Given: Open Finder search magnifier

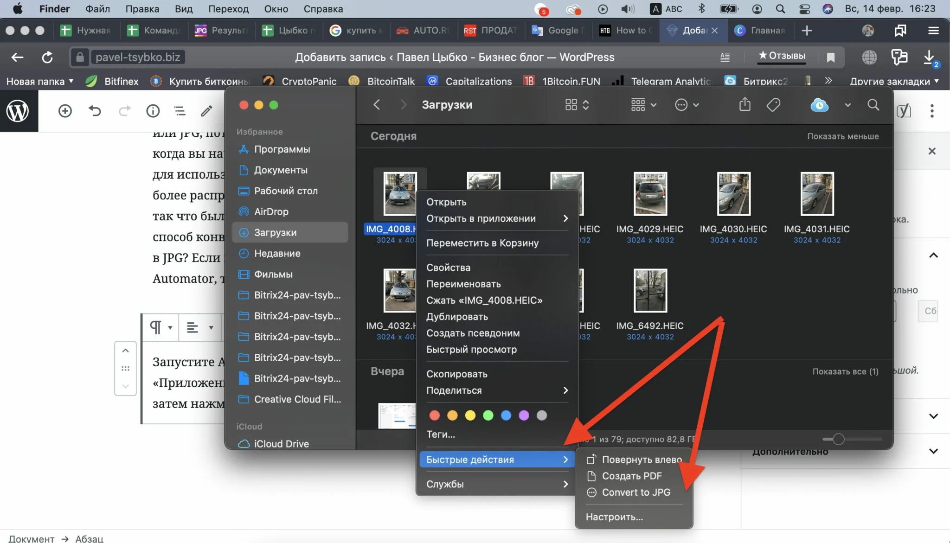Looking at the screenshot, I should click(873, 105).
